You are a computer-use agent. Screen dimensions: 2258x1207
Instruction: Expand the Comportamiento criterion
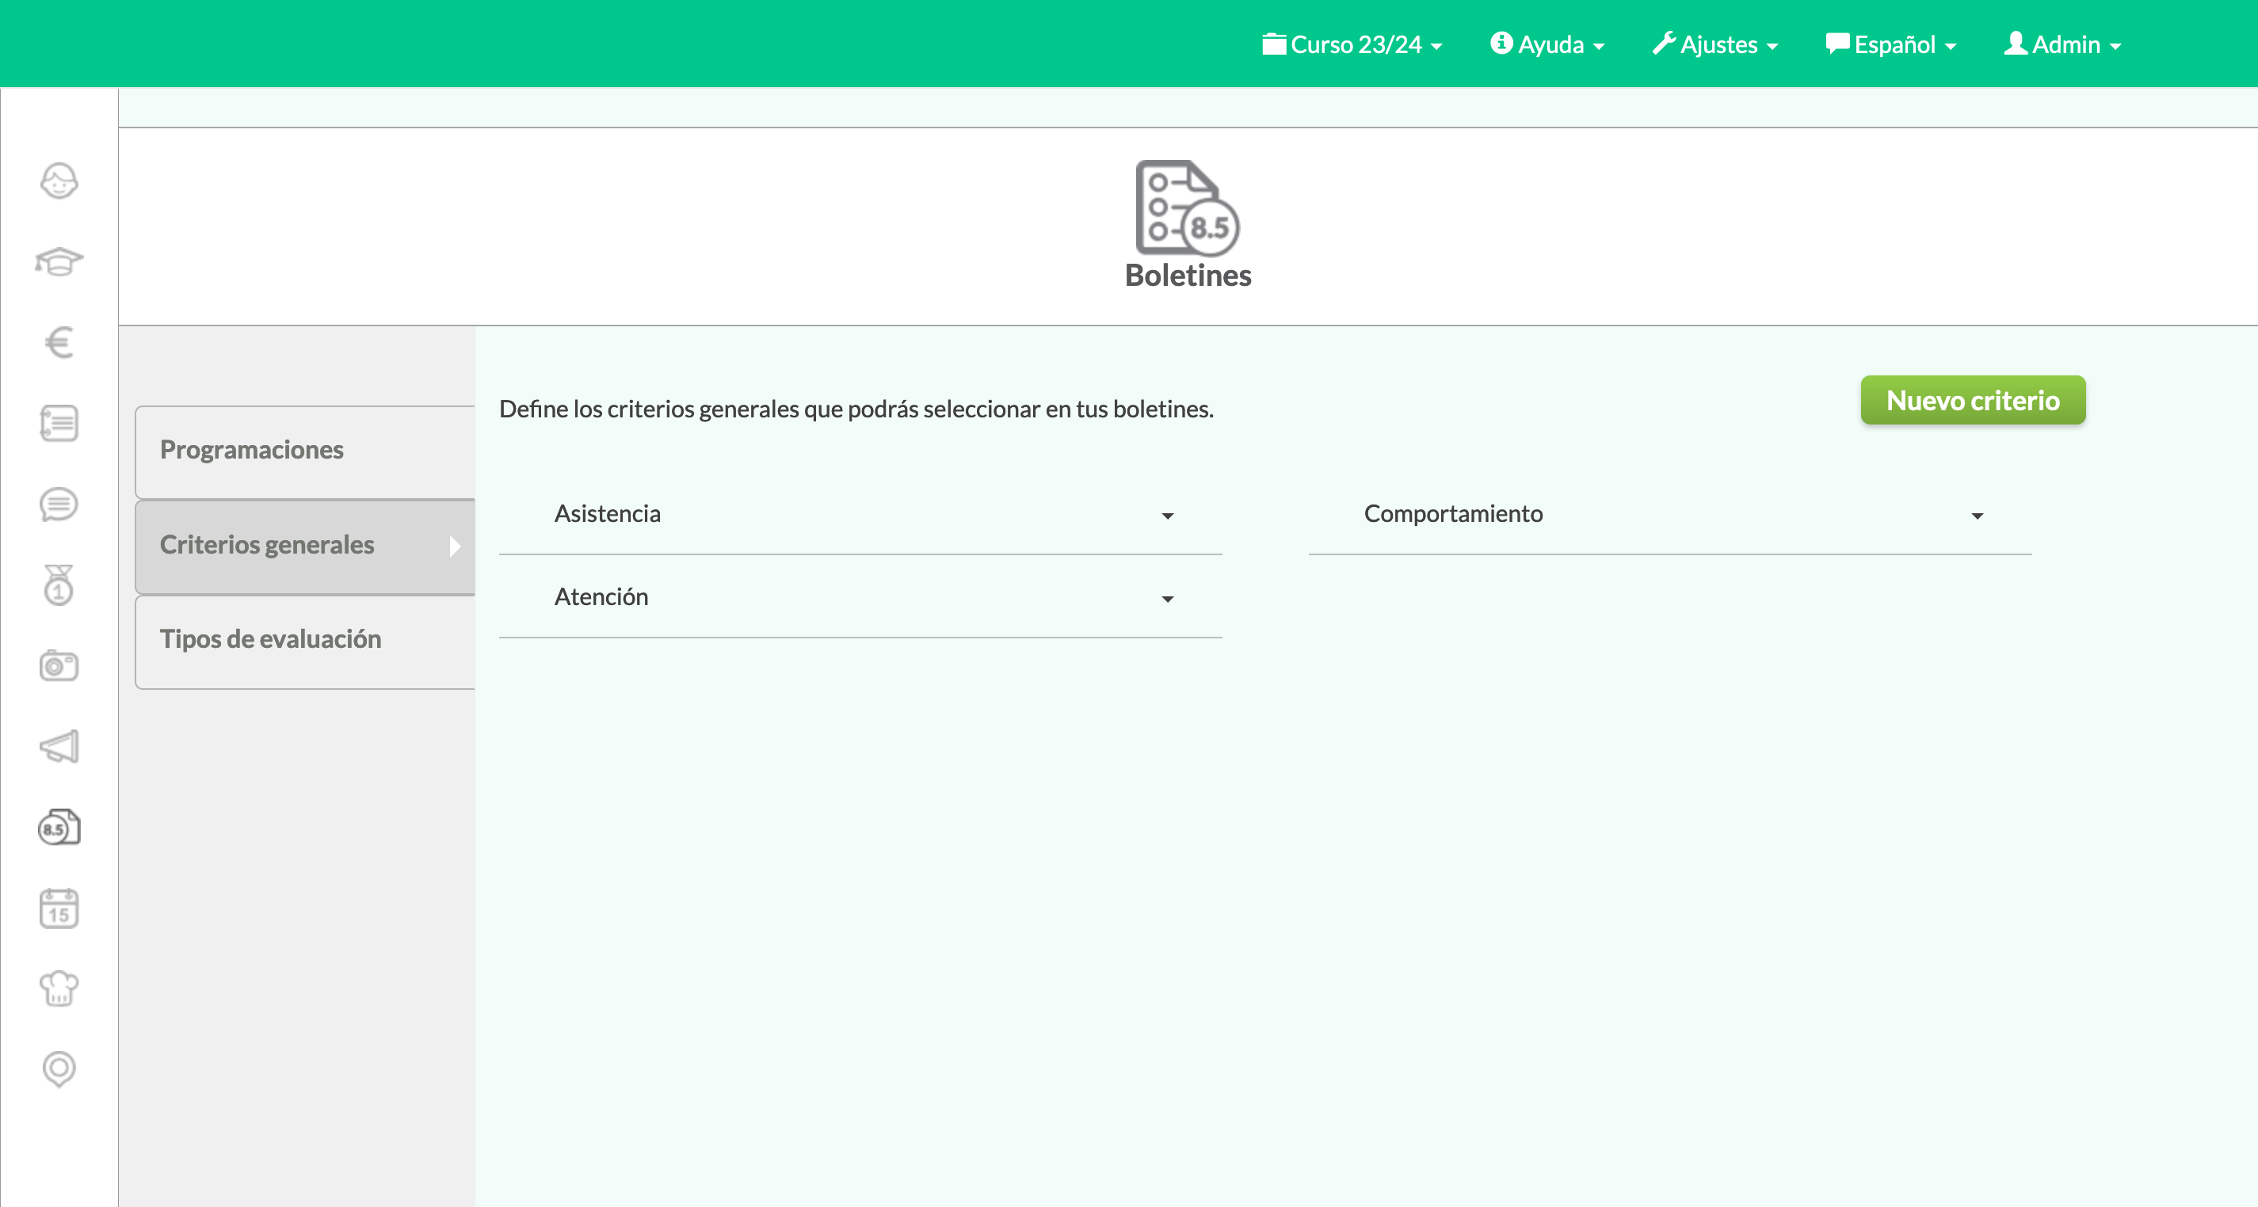point(1671,514)
